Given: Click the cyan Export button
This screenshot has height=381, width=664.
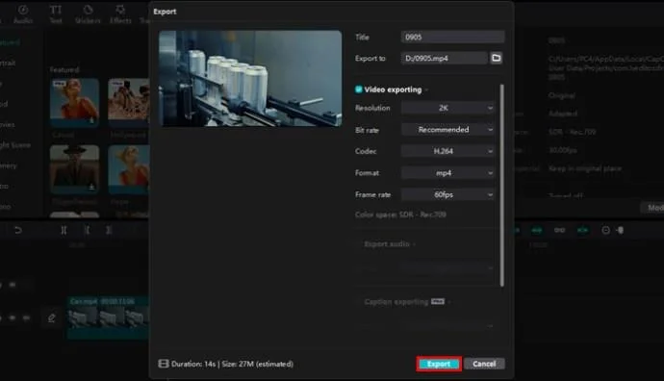Looking at the screenshot, I should pyautogui.click(x=439, y=364).
